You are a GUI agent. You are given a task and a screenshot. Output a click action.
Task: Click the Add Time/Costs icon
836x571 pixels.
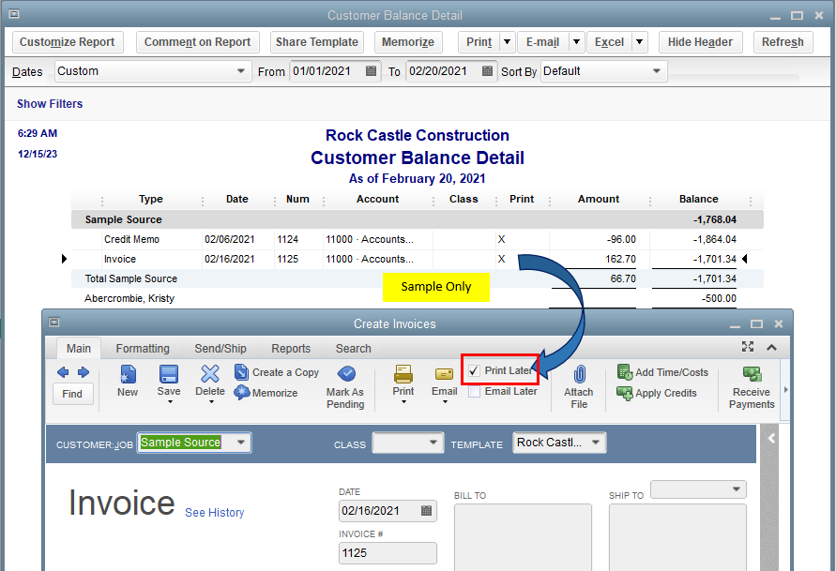coord(625,372)
